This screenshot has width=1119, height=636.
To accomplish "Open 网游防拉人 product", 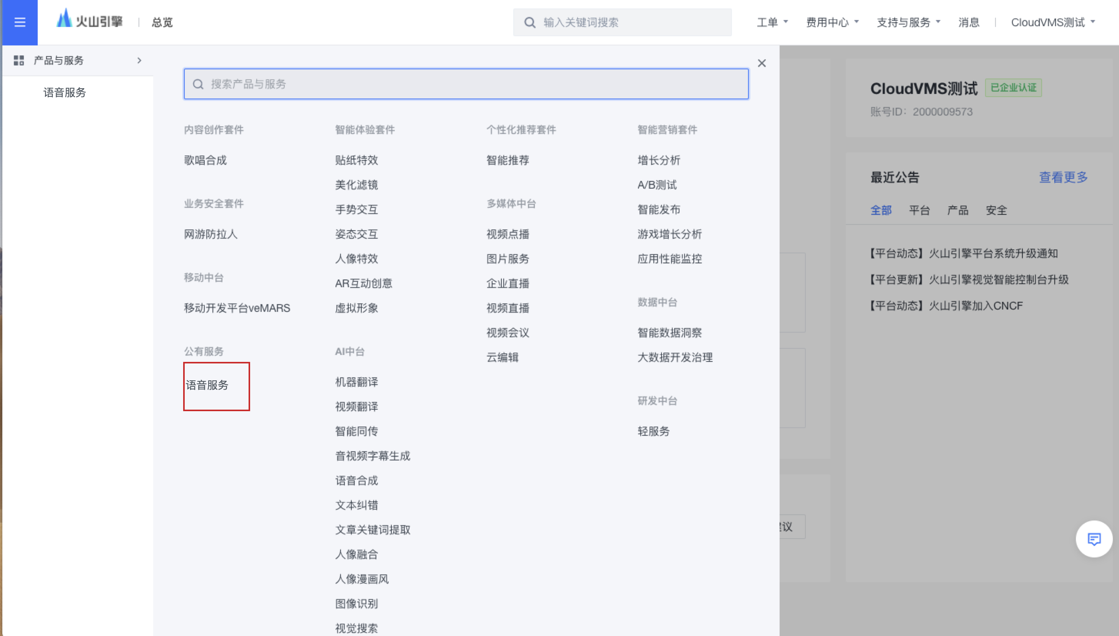I will 210,234.
